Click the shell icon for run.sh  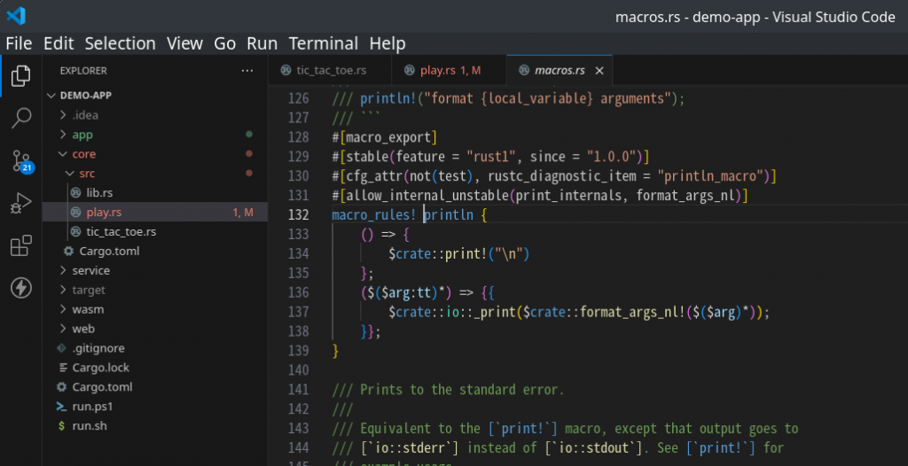61,426
